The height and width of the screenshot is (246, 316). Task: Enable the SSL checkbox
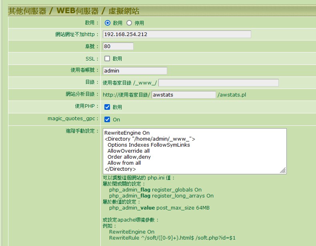coord(107,58)
